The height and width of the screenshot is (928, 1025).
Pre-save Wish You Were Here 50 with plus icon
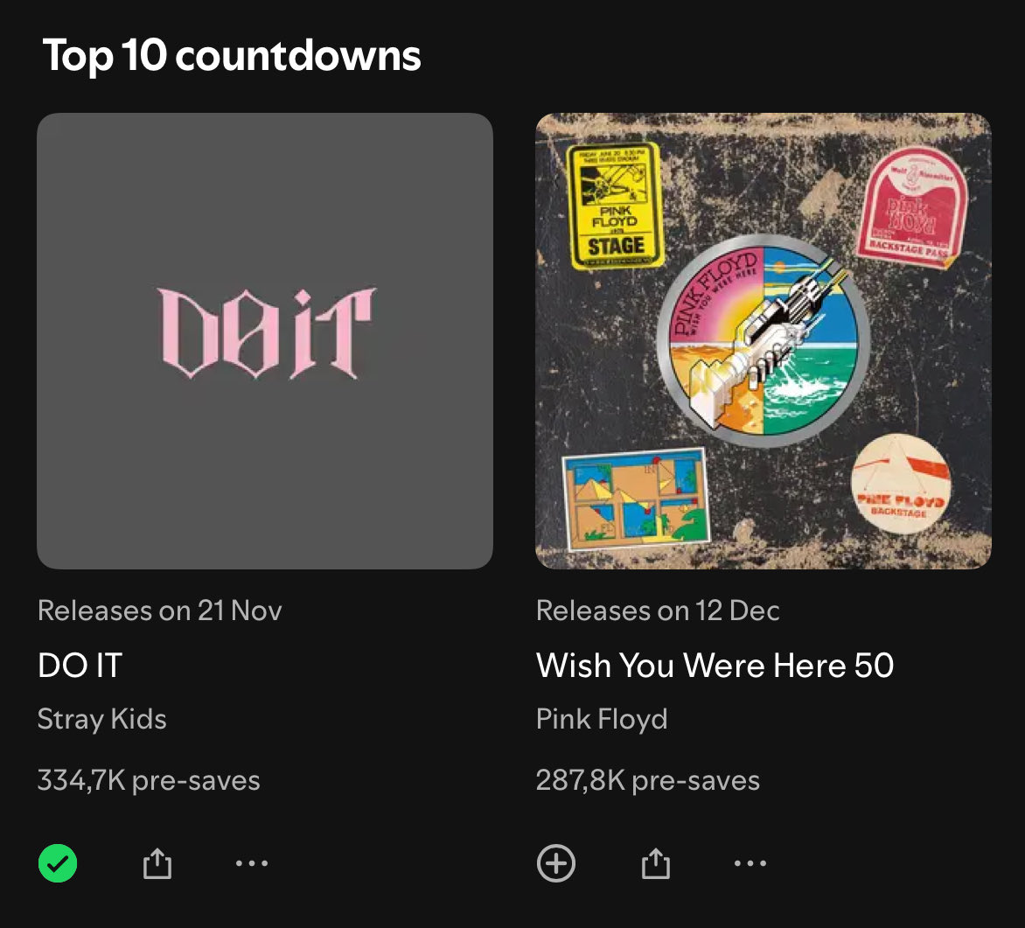coord(556,864)
